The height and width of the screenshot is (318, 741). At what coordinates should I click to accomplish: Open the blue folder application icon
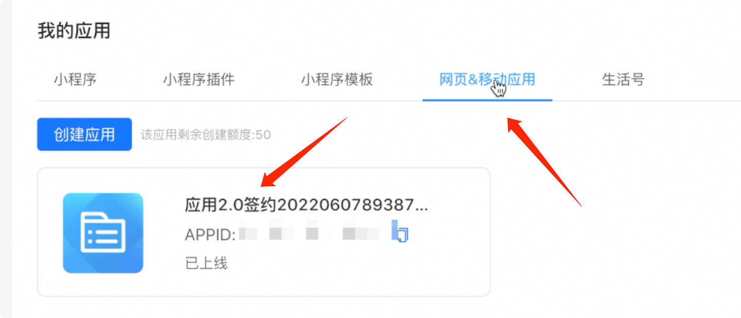point(103,233)
